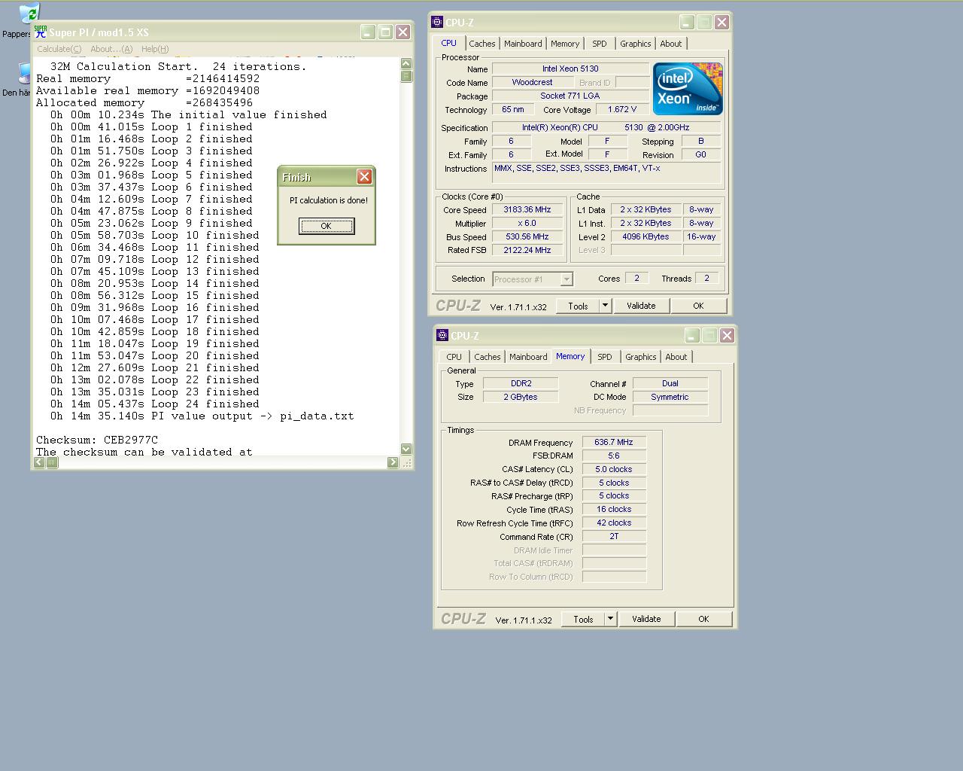Maximize the Super PI window

(x=385, y=32)
